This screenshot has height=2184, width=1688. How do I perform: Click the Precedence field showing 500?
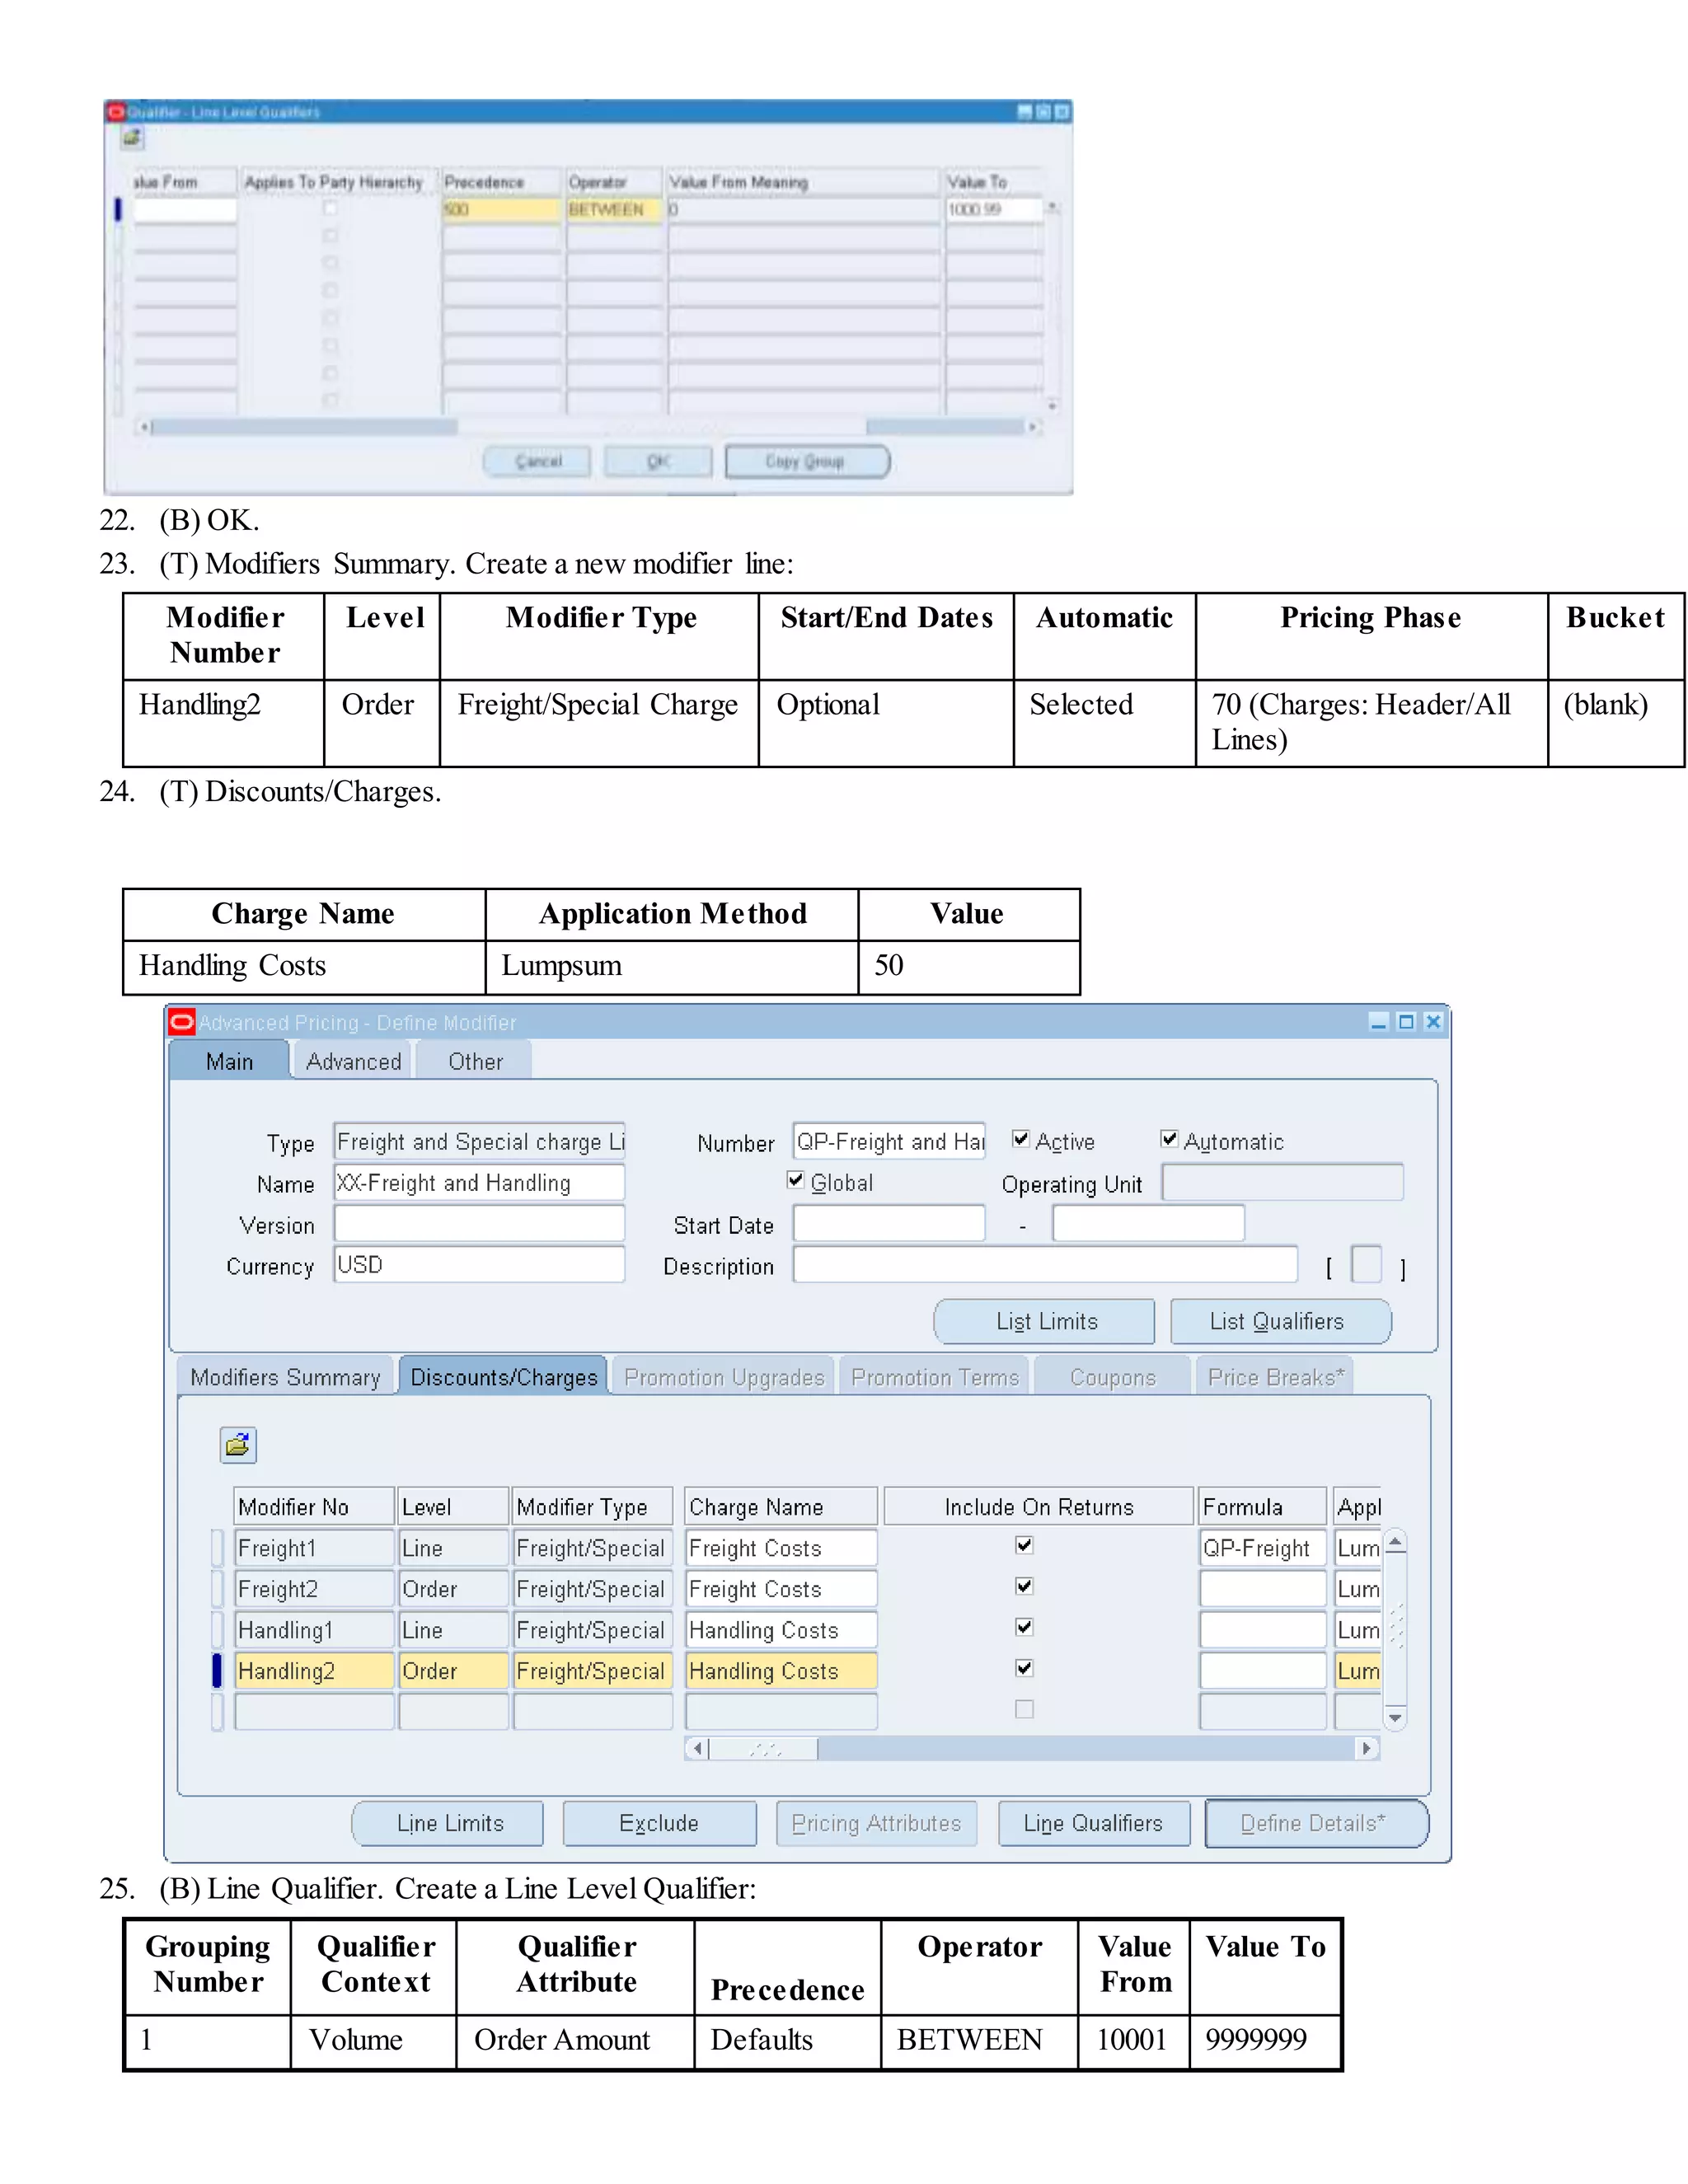(501, 209)
